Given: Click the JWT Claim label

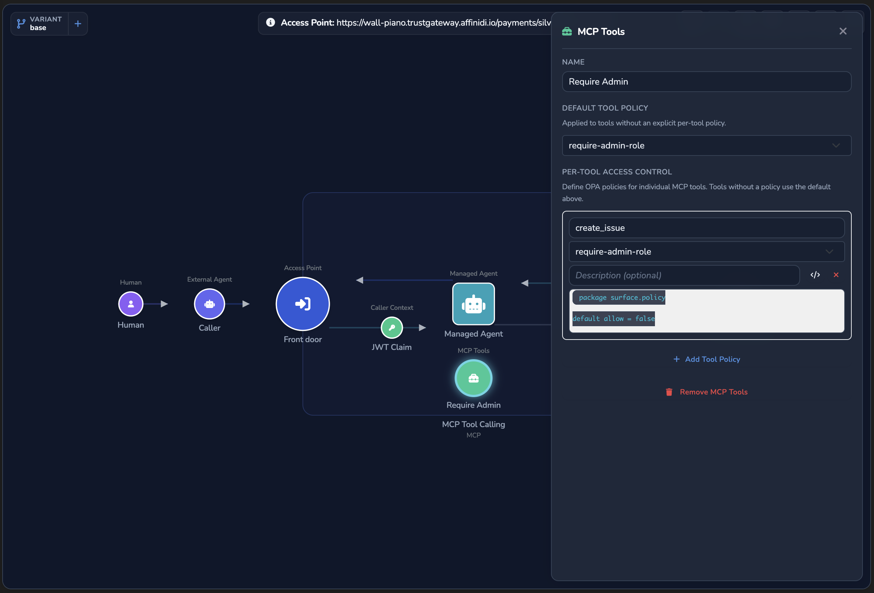Looking at the screenshot, I should pyautogui.click(x=391, y=347).
